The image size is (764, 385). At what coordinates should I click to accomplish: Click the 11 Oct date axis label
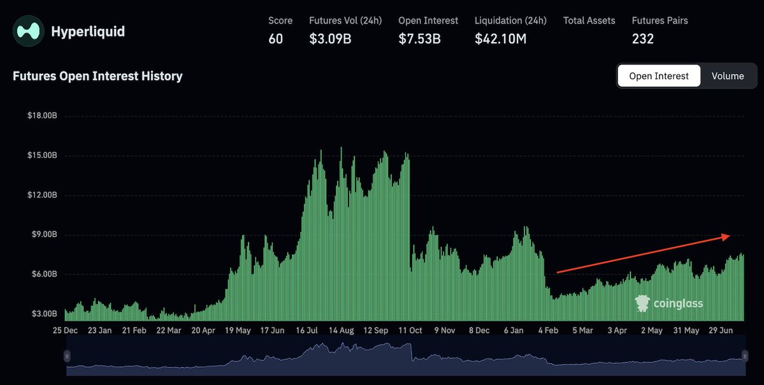(x=410, y=330)
